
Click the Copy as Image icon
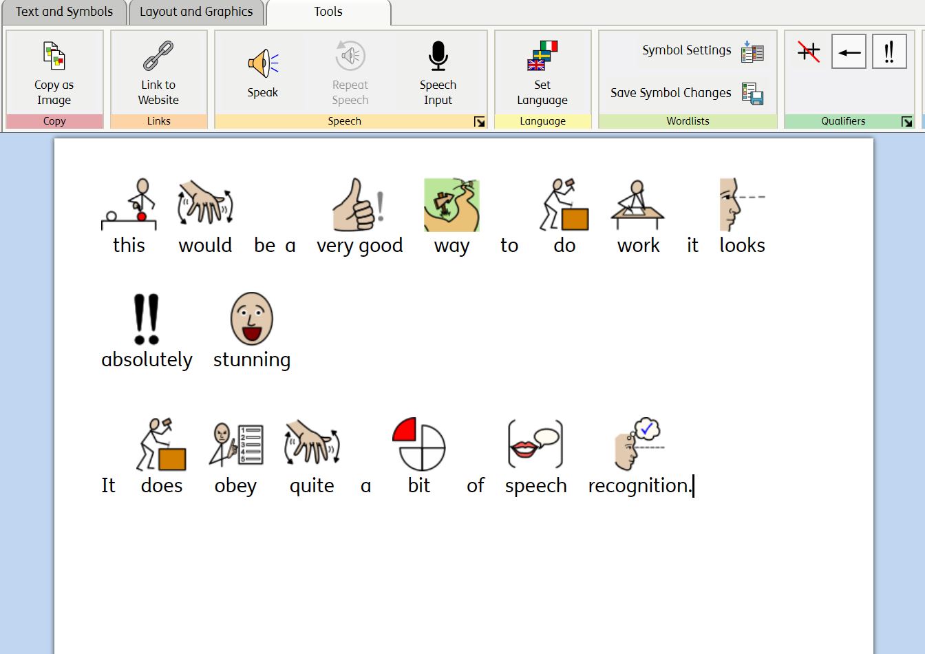[x=54, y=55]
